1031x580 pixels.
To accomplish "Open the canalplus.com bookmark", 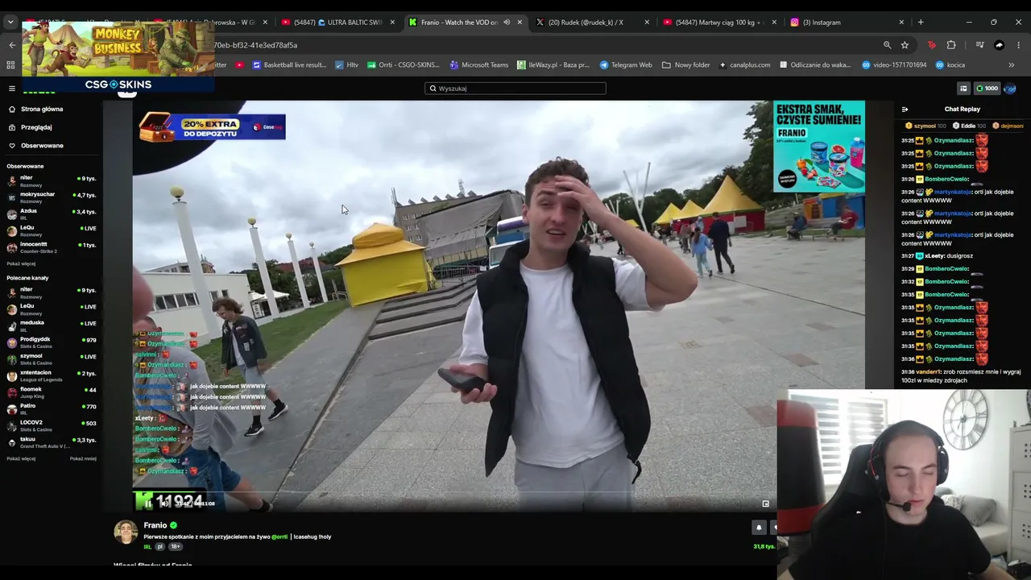I will [745, 65].
